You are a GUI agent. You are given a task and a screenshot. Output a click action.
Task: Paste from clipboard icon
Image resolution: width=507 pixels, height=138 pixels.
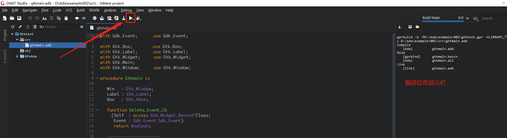pyautogui.click(x=66, y=18)
